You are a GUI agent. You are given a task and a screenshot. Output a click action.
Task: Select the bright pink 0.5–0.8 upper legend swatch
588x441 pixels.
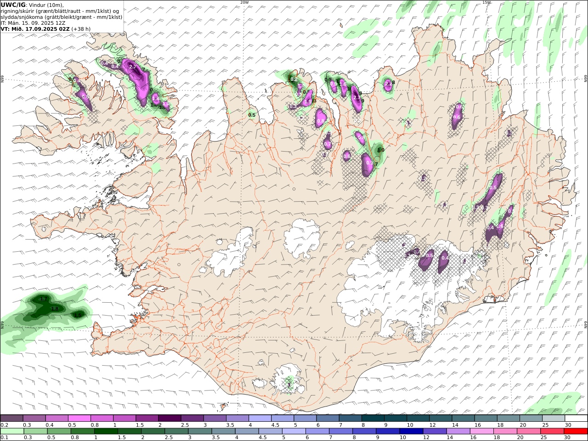click(79, 418)
